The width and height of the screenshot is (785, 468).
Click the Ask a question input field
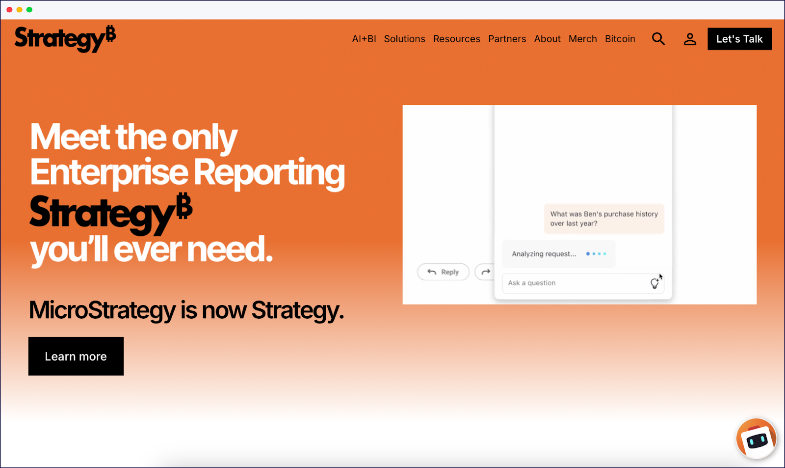[x=583, y=283]
